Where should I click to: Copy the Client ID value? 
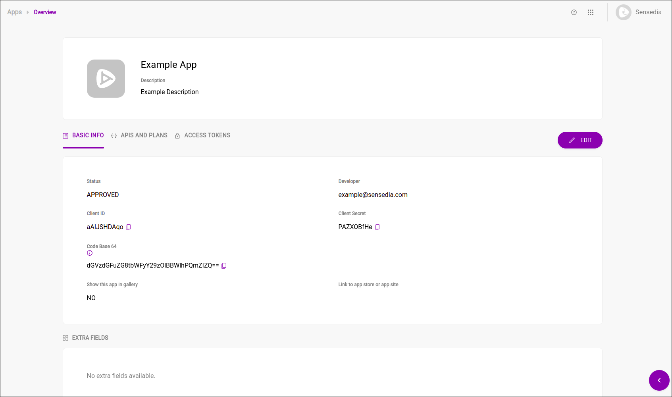[x=128, y=227]
